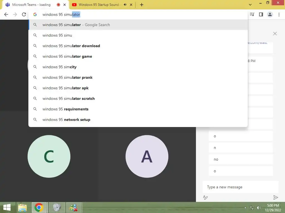Open the Teams message format icon
Viewport: 285px width, 213px height.
(x=205, y=197)
